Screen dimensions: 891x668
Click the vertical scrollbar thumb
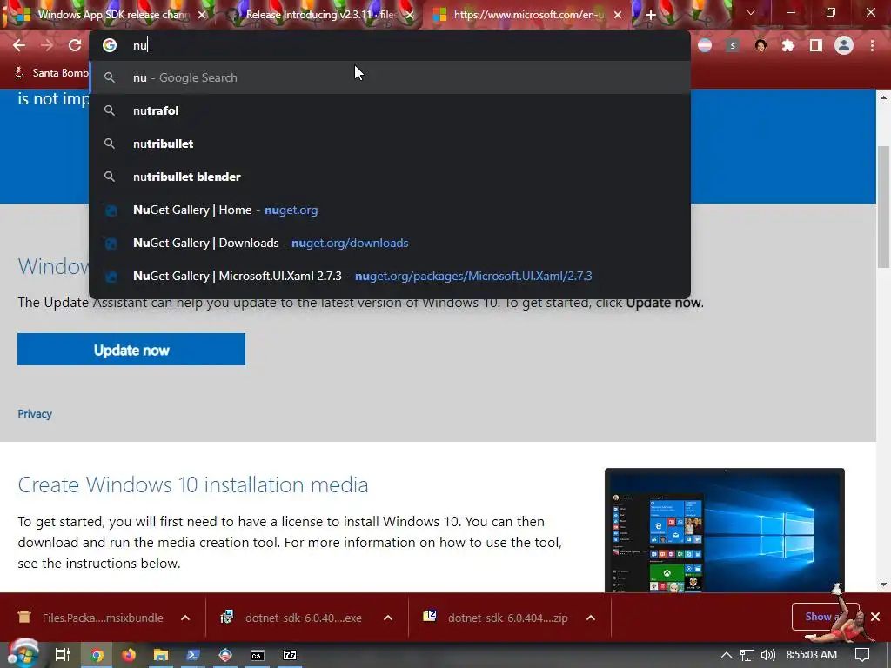point(883,206)
